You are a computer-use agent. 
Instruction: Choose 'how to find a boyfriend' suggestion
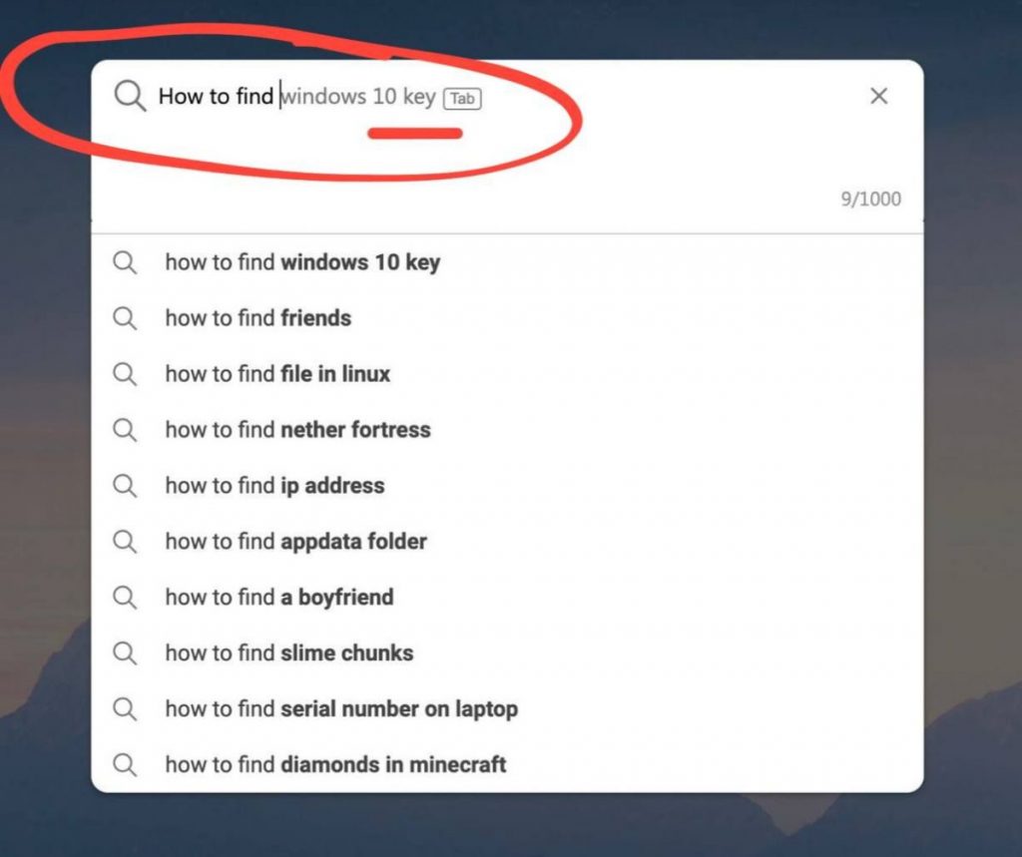pos(507,597)
